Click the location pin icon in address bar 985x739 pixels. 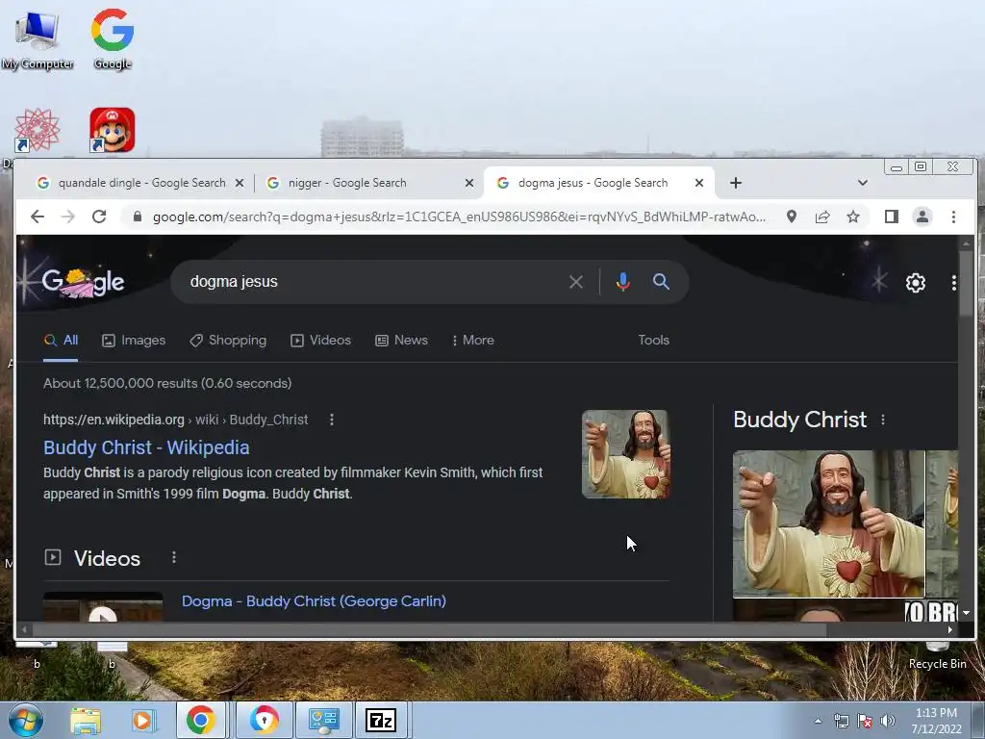tap(792, 217)
